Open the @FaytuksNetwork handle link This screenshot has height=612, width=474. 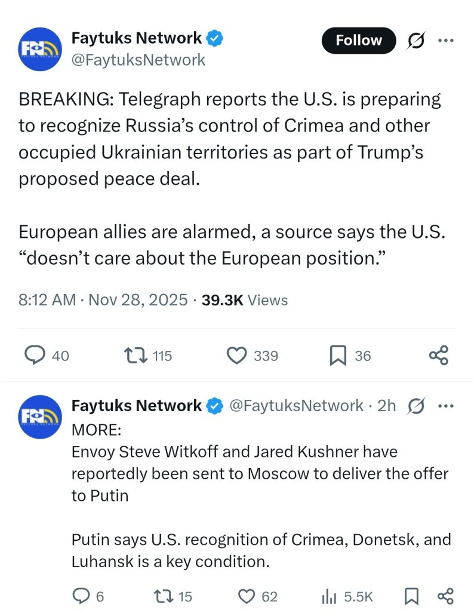click(x=138, y=60)
